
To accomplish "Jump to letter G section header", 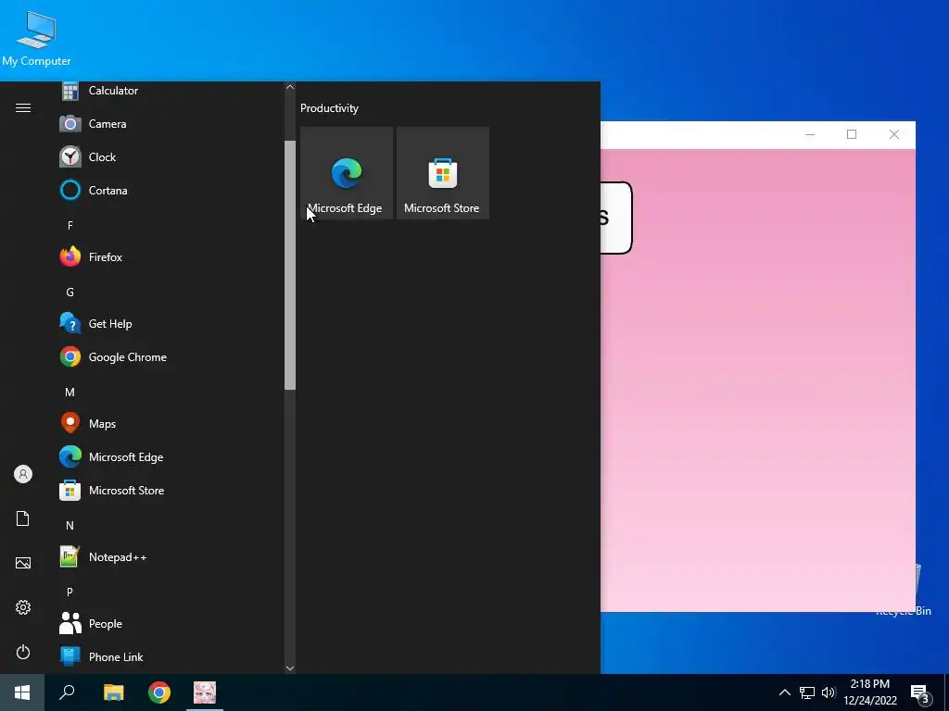I will pos(70,292).
